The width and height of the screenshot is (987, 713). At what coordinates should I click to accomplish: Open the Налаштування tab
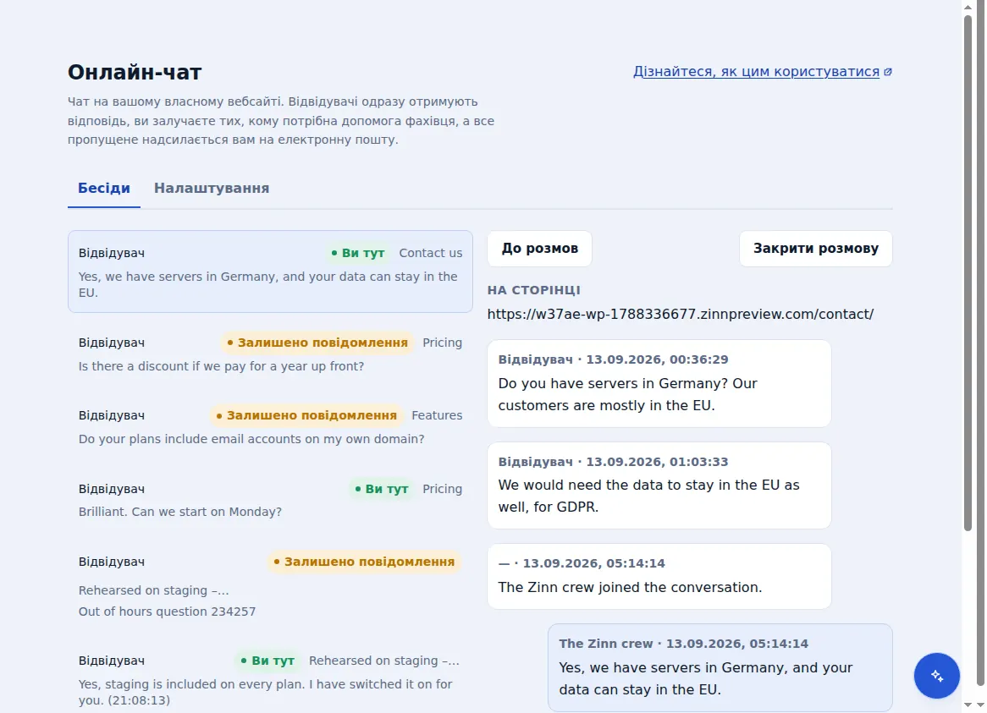pyautogui.click(x=212, y=188)
